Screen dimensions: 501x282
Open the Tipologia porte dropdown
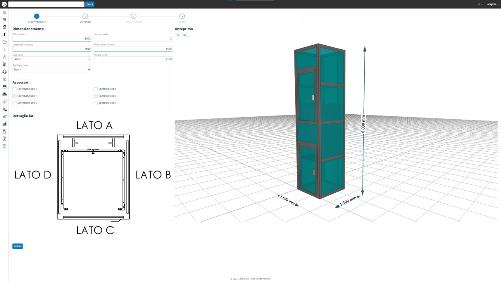52,69
